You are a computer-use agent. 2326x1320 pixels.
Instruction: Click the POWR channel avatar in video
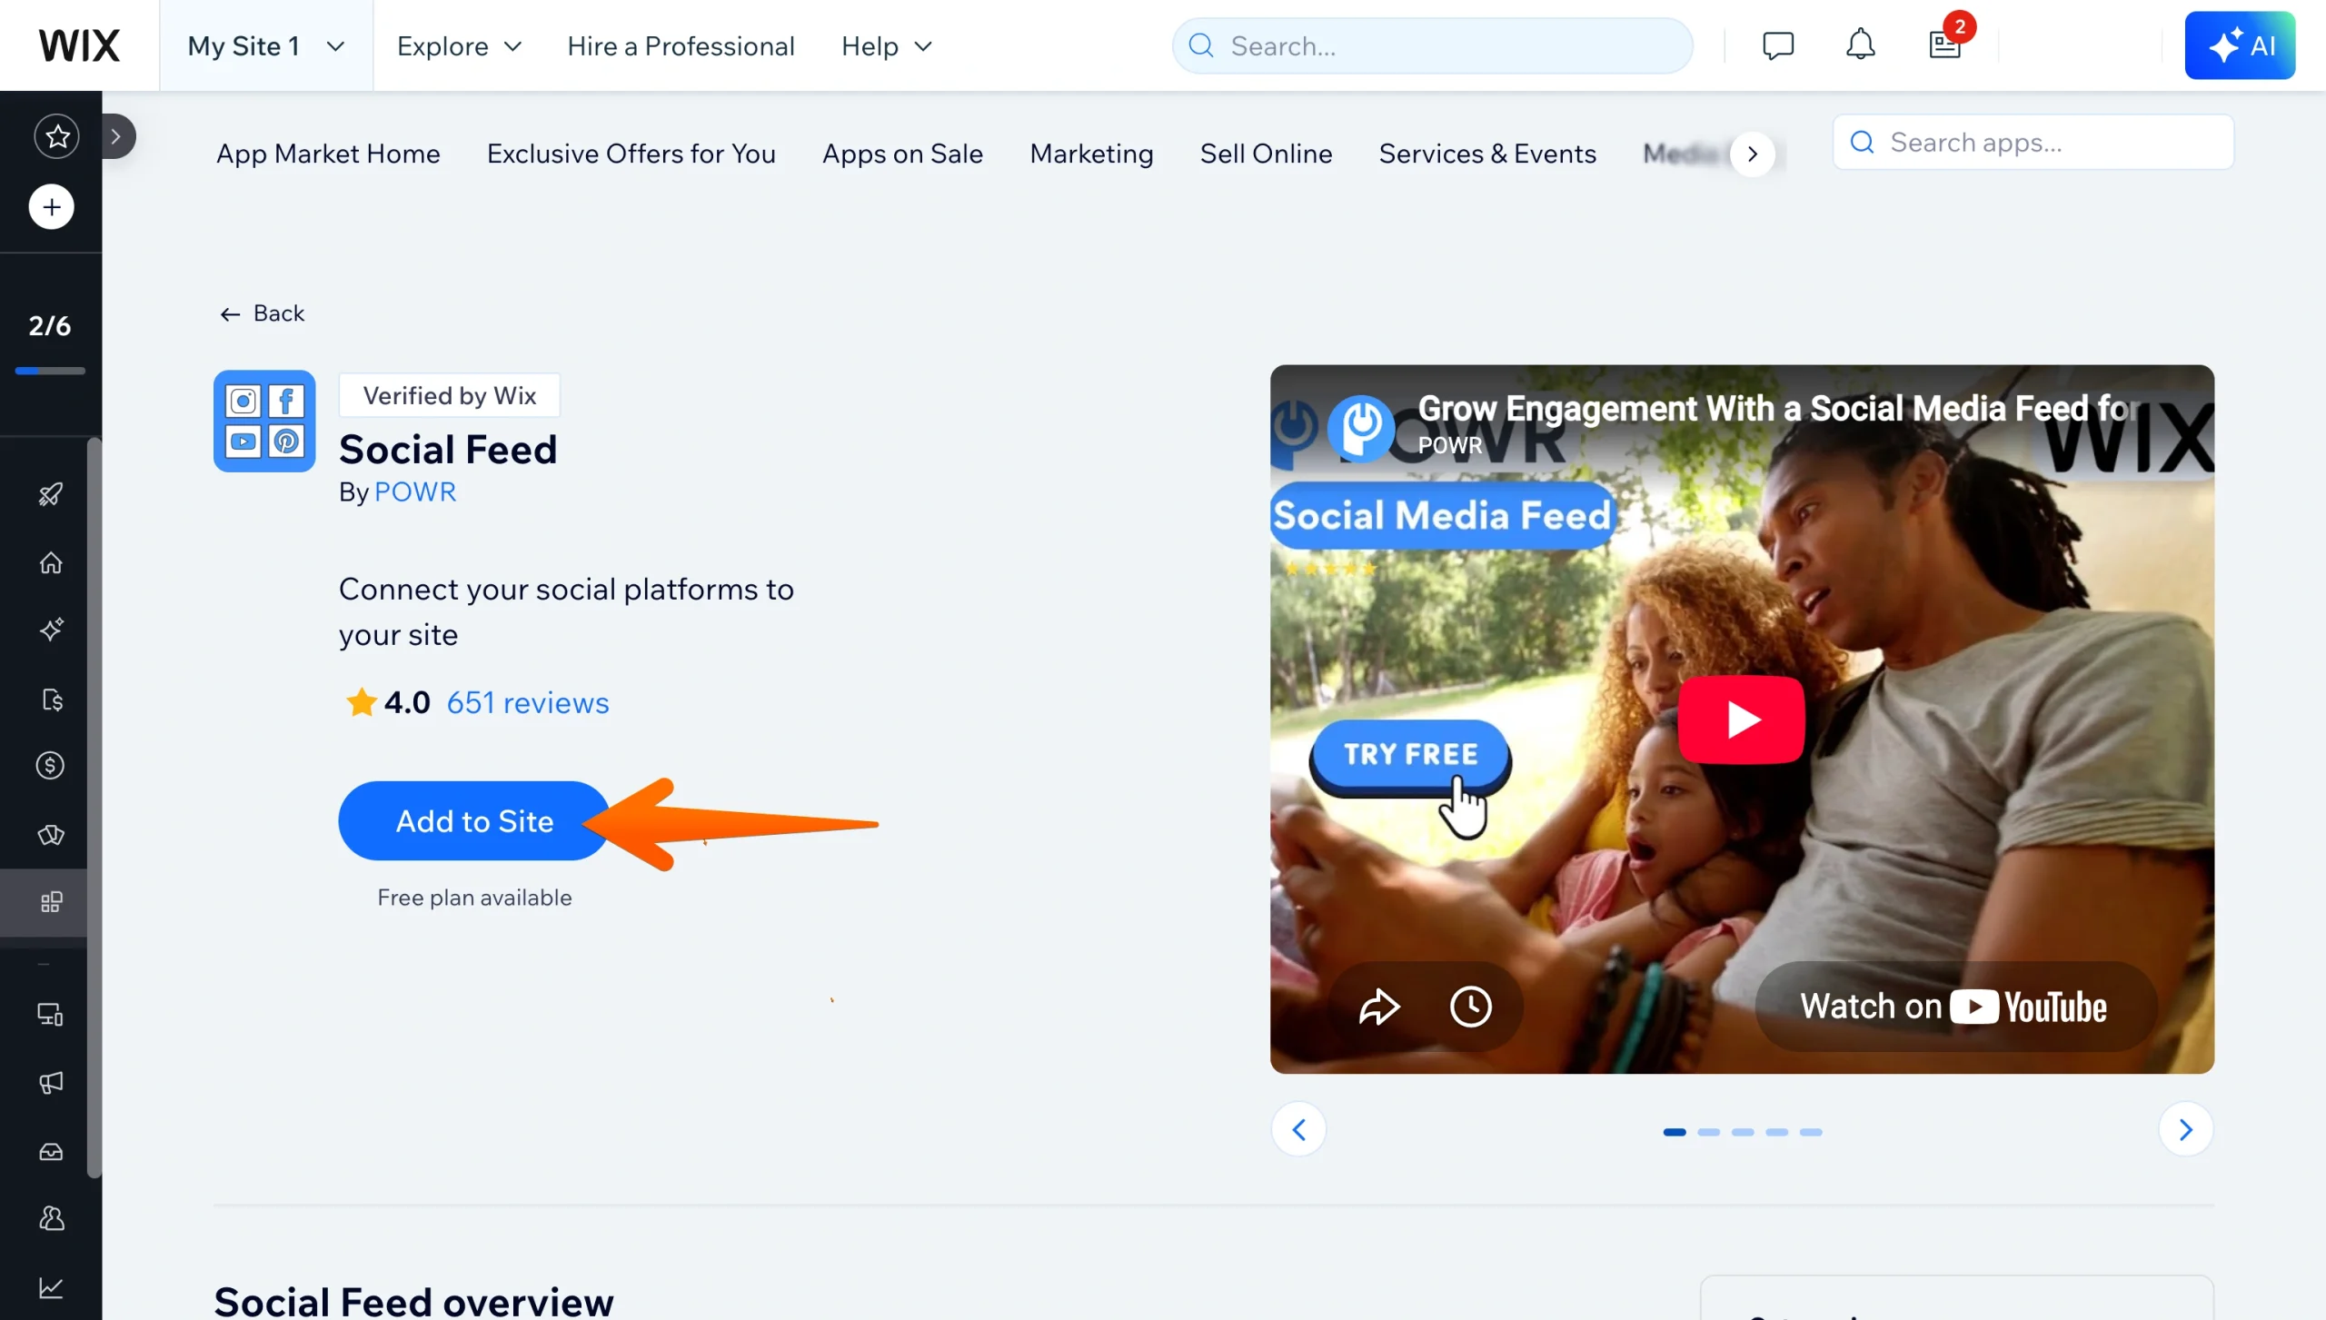[1360, 427]
